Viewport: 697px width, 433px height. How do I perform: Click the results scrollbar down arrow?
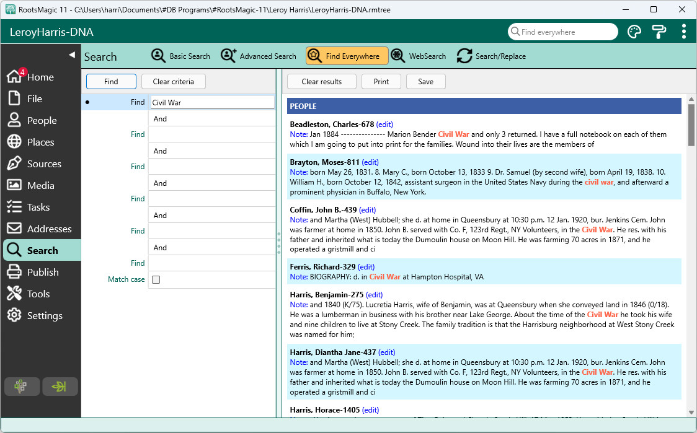(x=691, y=413)
